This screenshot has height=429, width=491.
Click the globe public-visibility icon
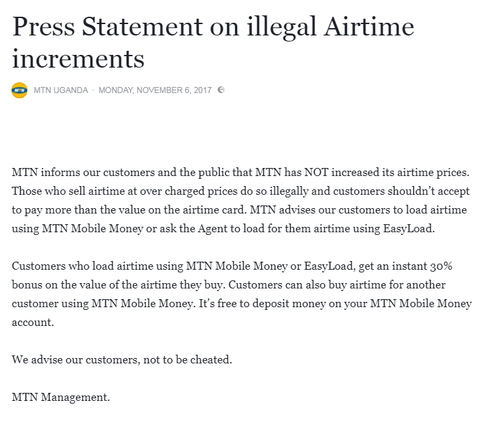(x=221, y=90)
